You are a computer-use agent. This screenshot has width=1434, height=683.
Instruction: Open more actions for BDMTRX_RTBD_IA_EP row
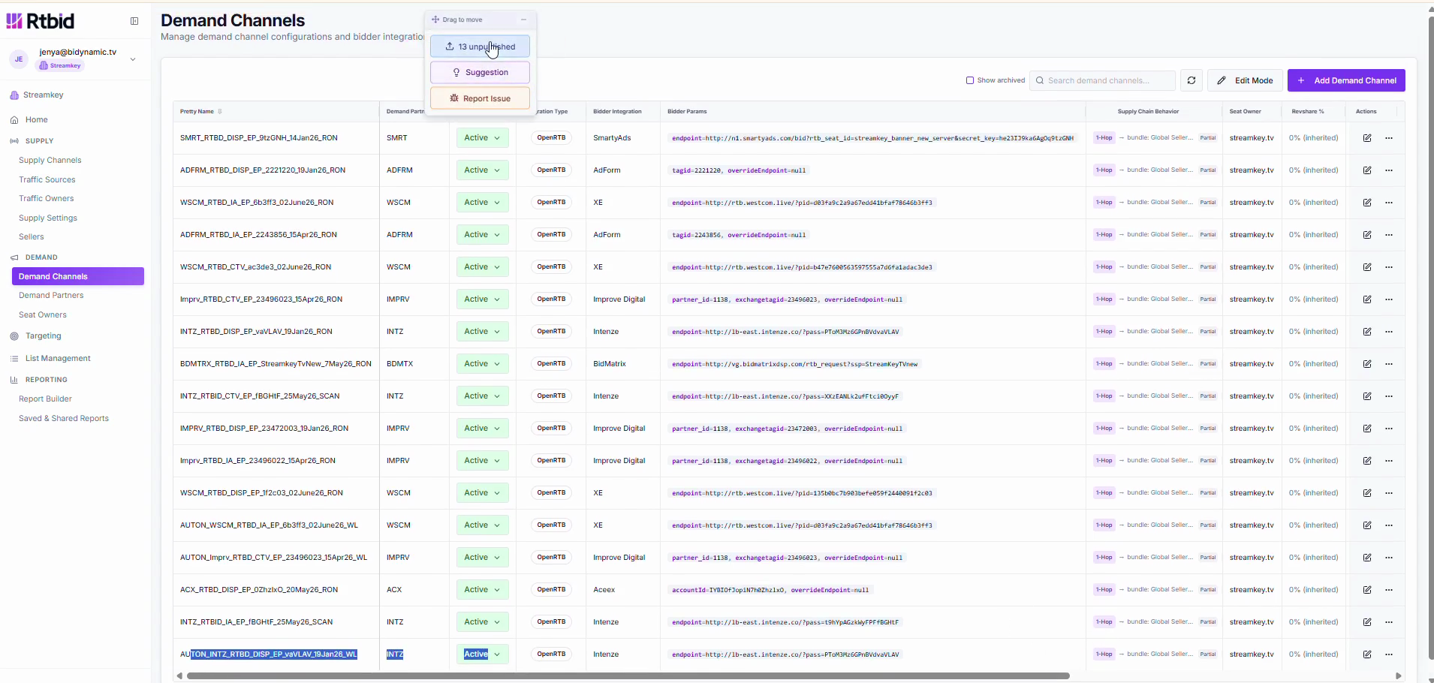click(1389, 364)
